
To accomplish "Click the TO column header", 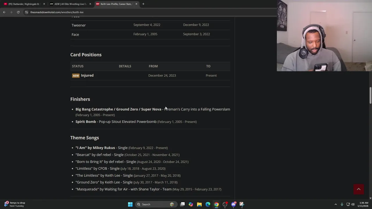I will 208,66.
